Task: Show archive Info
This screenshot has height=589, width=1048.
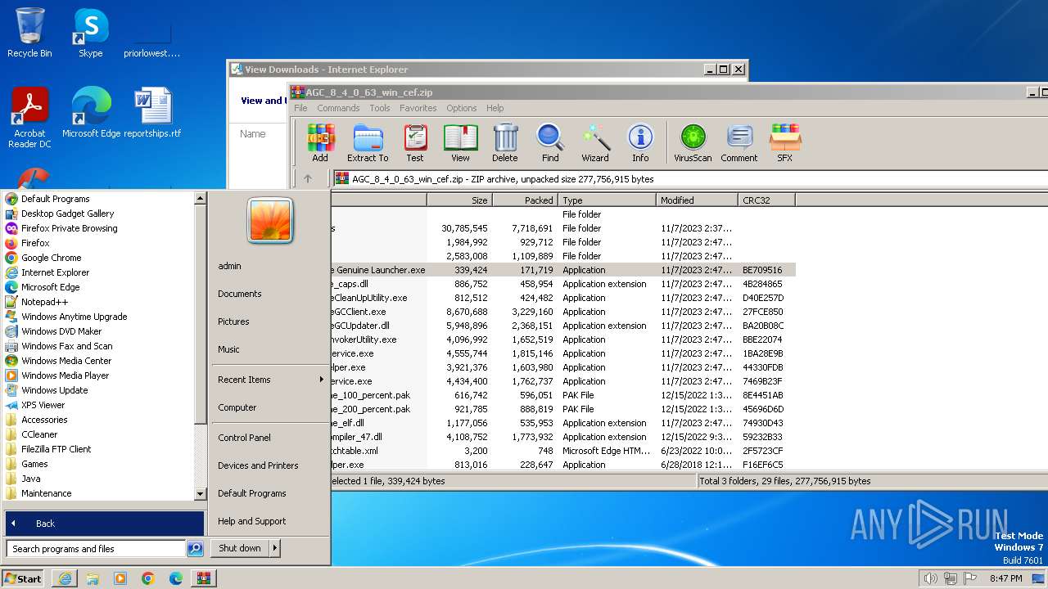Action: 640,143
